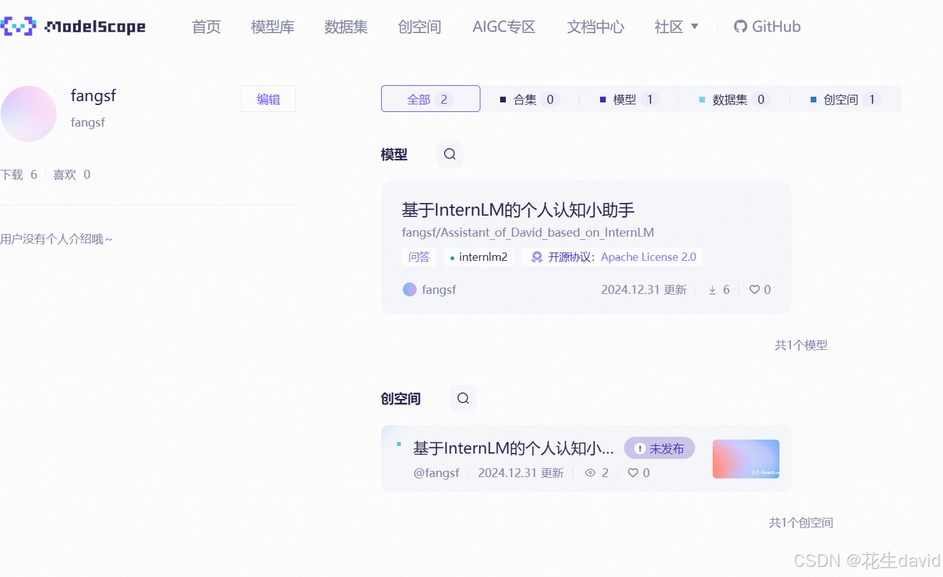Screen dimensions: 943x577
Task: Click the 2024.12.31 更新 date on the 创空间 card
Action: tap(521, 473)
